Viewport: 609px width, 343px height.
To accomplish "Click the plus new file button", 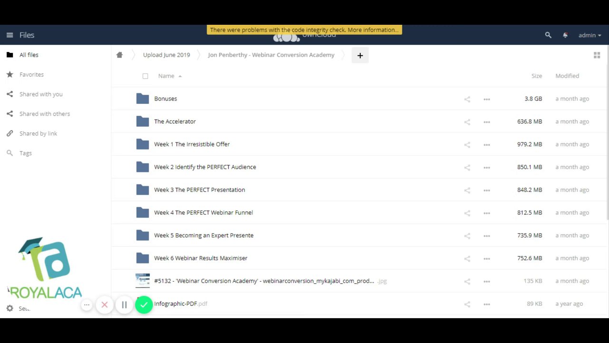I will pos(360,55).
